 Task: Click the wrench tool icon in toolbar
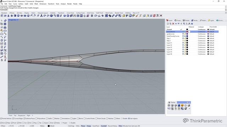(x=110, y=16)
